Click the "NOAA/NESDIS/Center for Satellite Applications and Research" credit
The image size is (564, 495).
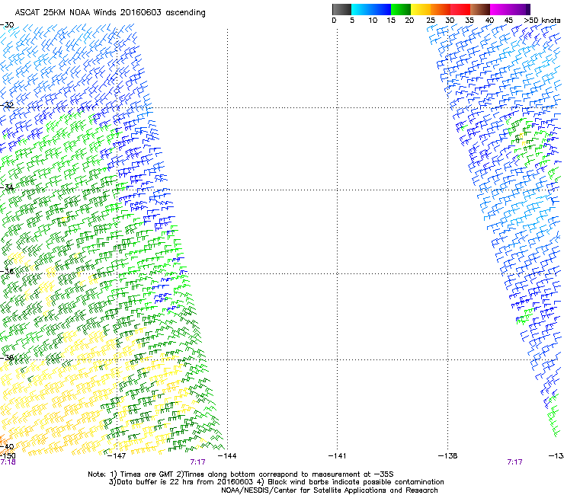tap(329, 490)
